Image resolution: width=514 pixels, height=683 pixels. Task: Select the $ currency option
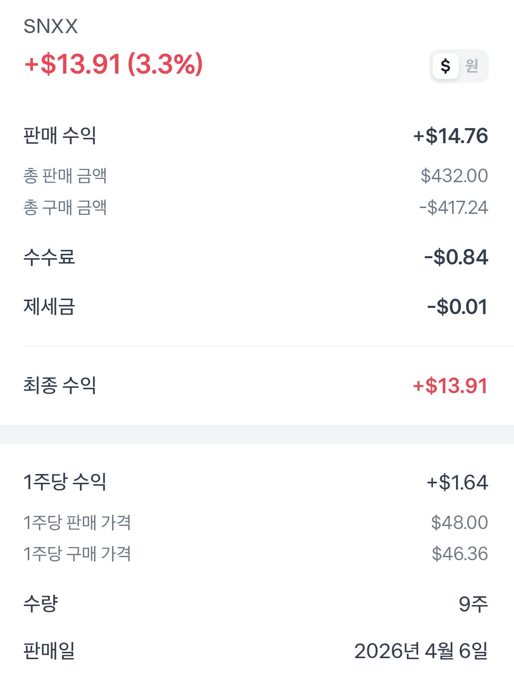tap(445, 66)
